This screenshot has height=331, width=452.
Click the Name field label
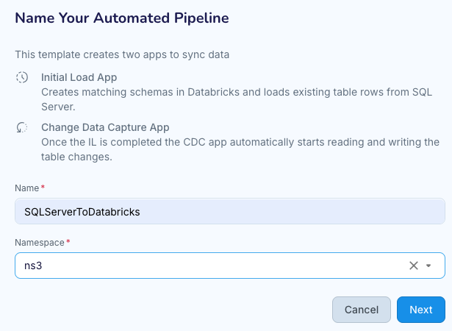coord(27,188)
